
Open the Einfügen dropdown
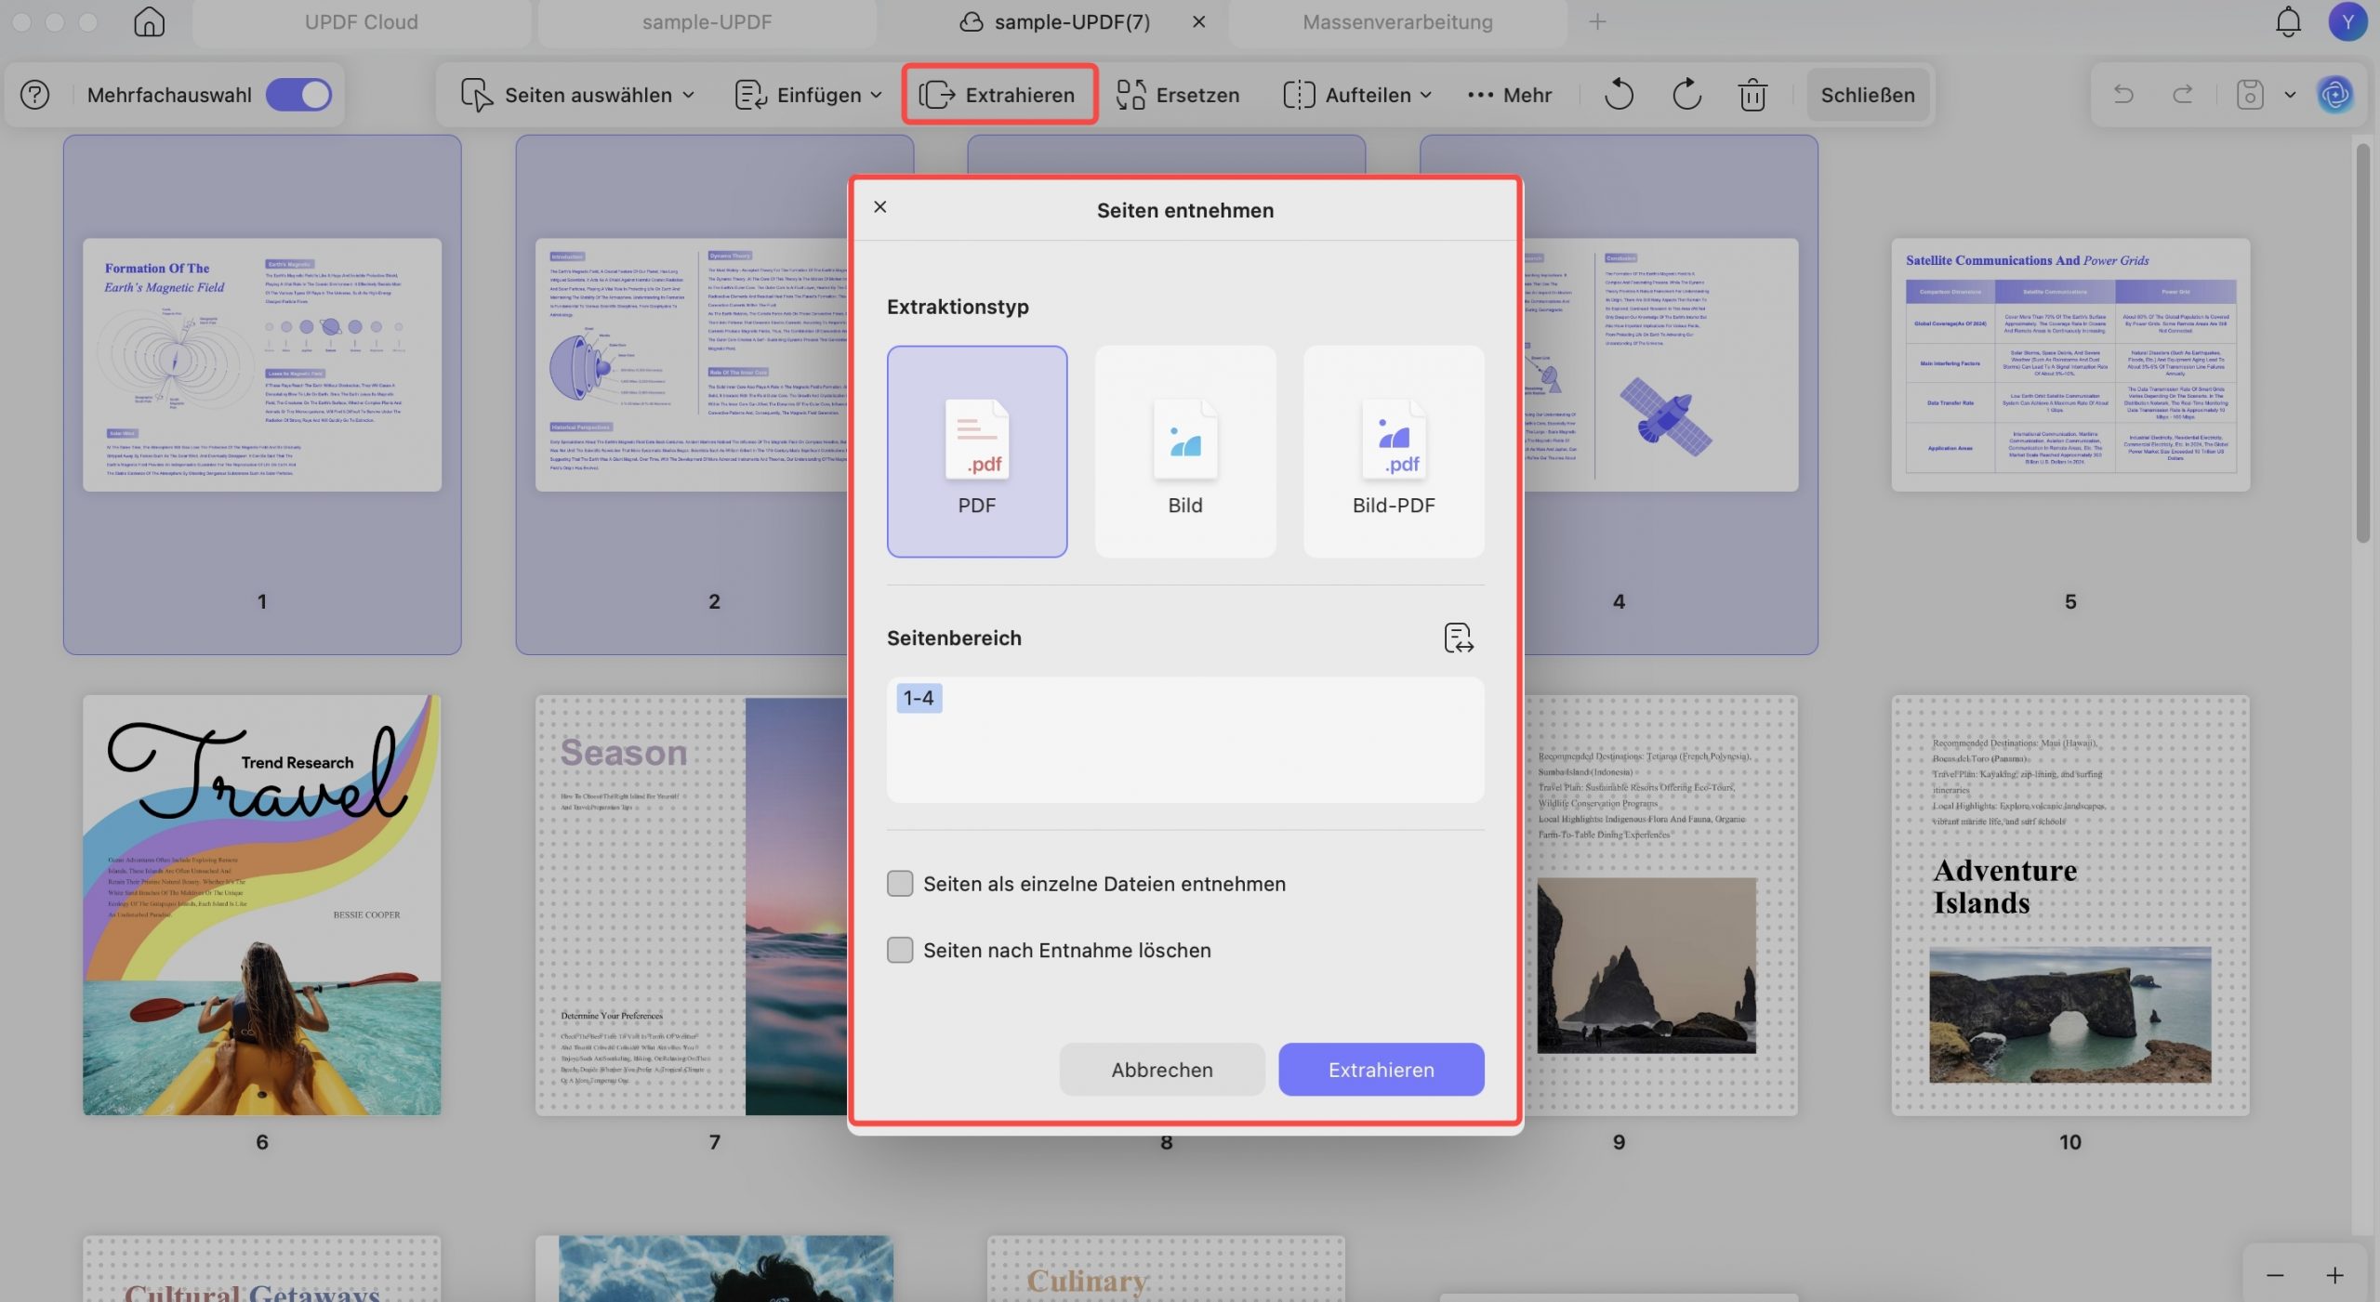pos(807,95)
